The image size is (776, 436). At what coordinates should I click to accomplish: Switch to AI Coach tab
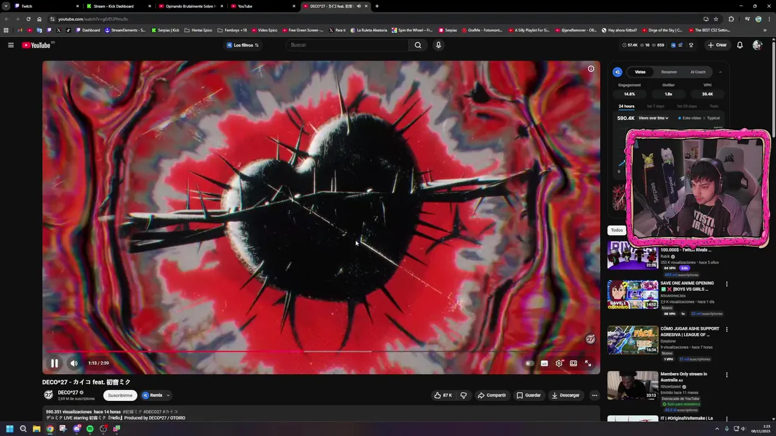click(698, 72)
